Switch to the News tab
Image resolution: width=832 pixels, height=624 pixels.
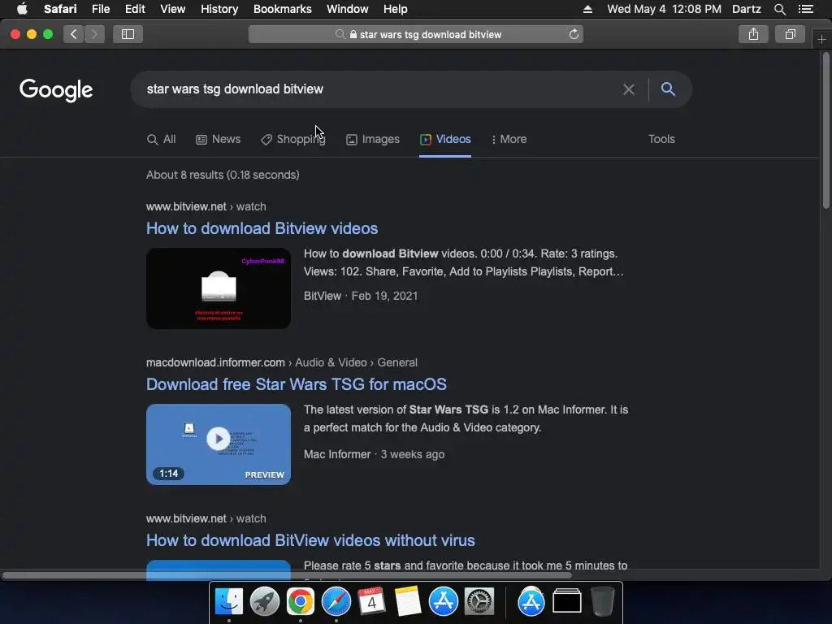(218, 139)
